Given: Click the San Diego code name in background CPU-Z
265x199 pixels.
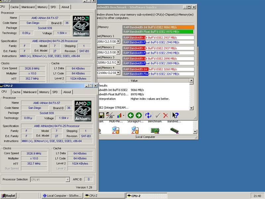Looking at the screenshot, I should point(33,23).
